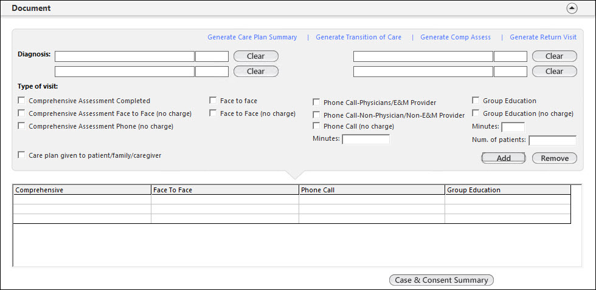Enable Phone Call-Physicians/E&M Provider
This screenshot has height=290, width=596.
pyautogui.click(x=316, y=103)
